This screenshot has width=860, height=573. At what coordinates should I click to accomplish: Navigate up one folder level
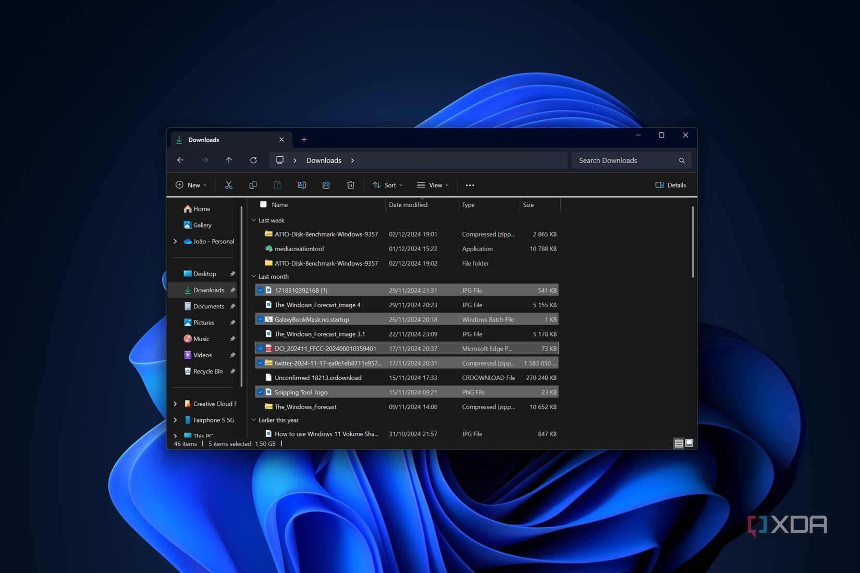[x=229, y=160]
